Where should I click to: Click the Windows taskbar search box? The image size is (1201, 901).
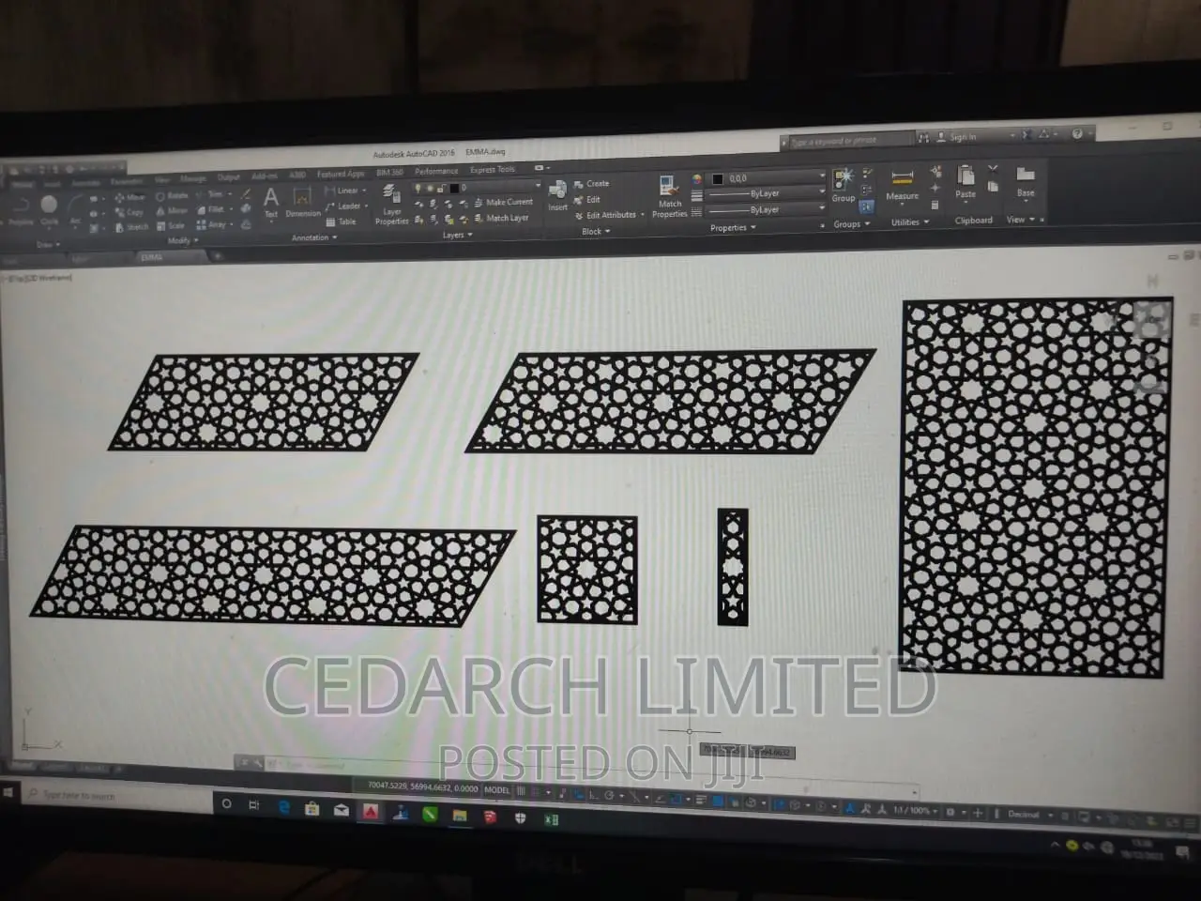pos(117,797)
